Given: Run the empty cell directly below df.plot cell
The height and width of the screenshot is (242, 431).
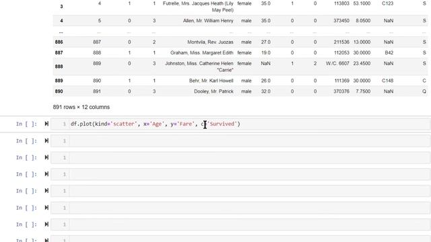Looking at the screenshot, I should click(x=46, y=140).
